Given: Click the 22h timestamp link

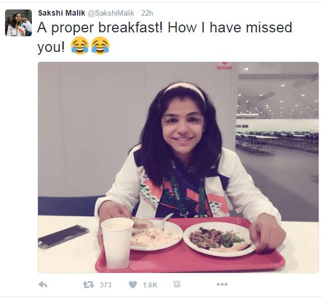Looking at the screenshot, I should click(x=147, y=13).
